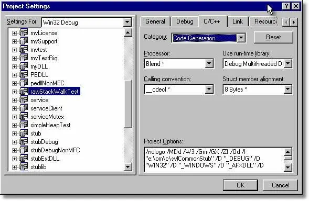Click the pedllNonMFC project icon

[24, 83]
